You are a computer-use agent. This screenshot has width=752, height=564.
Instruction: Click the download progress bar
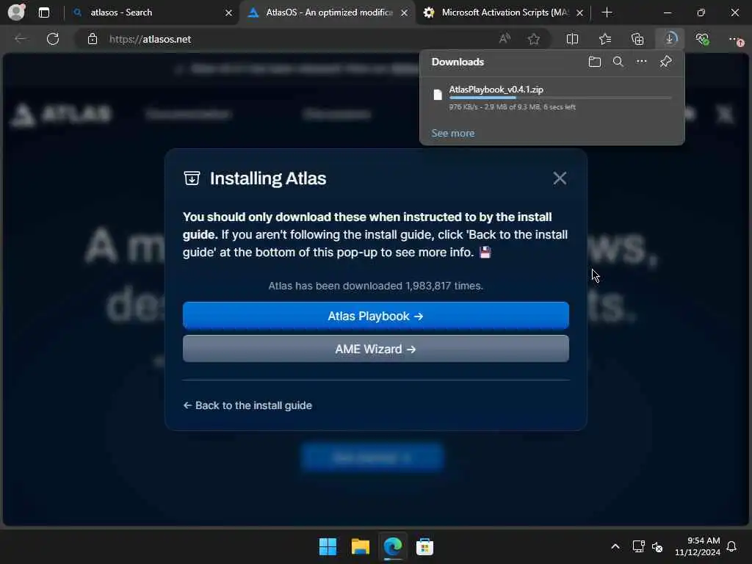[x=560, y=98]
